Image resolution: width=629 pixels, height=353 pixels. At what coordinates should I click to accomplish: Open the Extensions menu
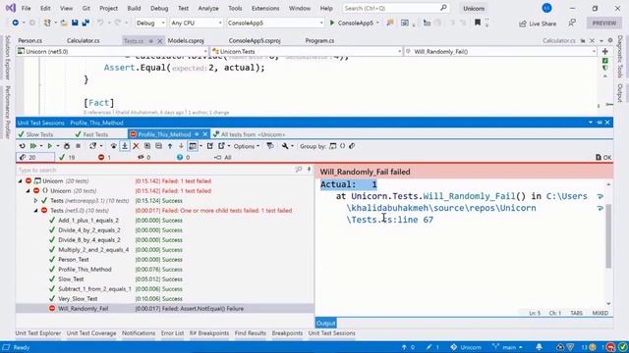point(265,8)
